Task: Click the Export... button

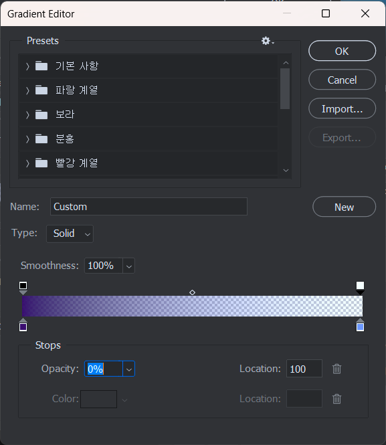Action: pyautogui.click(x=342, y=137)
